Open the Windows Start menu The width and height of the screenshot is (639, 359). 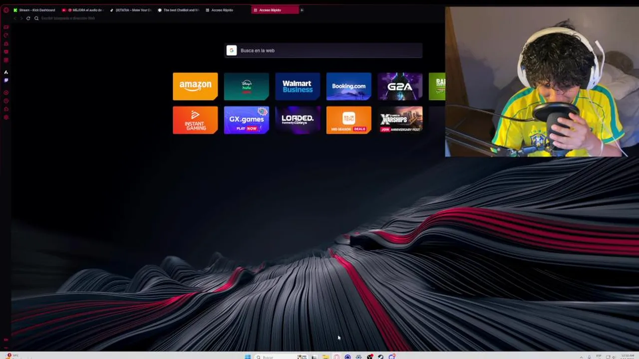click(248, 357)
